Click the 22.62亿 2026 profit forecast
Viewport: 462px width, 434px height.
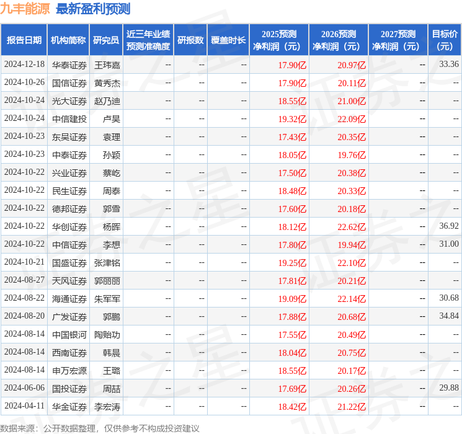click(352, 227)
